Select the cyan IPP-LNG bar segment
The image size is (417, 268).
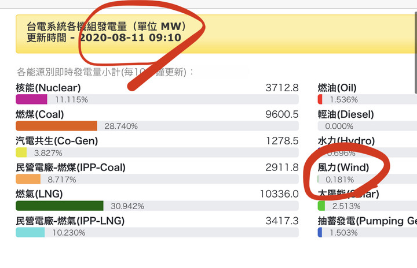tap(30, 232)
